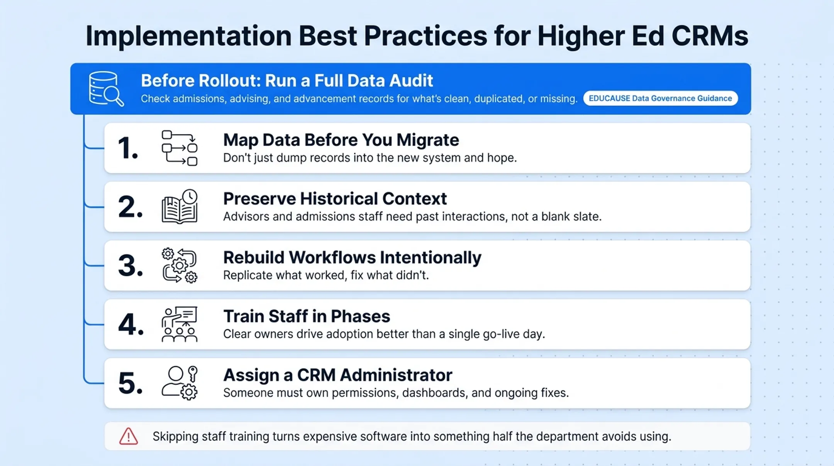This screenshot has height=466, width=834.
Task: Click the data mapping flowchart icon
Action: 180,148
